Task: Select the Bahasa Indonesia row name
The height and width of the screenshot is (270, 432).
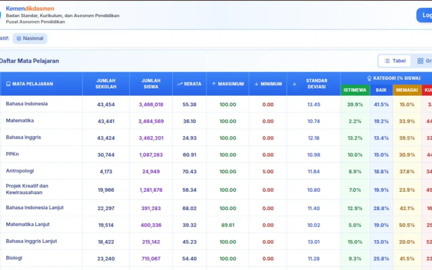Action: coord(27,104)
